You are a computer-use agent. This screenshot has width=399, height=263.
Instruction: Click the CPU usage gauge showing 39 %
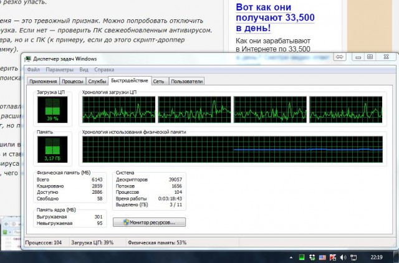click(52, 110)
